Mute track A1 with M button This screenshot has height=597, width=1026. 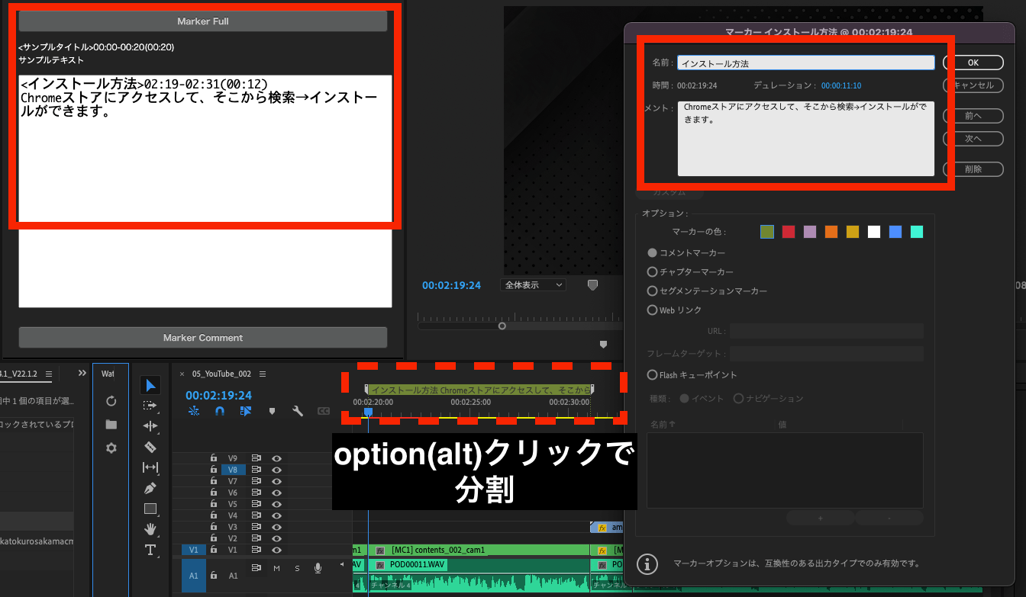276,568
